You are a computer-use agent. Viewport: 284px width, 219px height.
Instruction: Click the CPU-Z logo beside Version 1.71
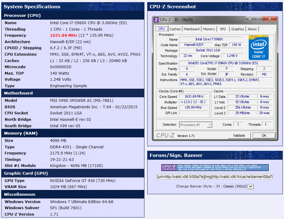click(x=166, y=135)
